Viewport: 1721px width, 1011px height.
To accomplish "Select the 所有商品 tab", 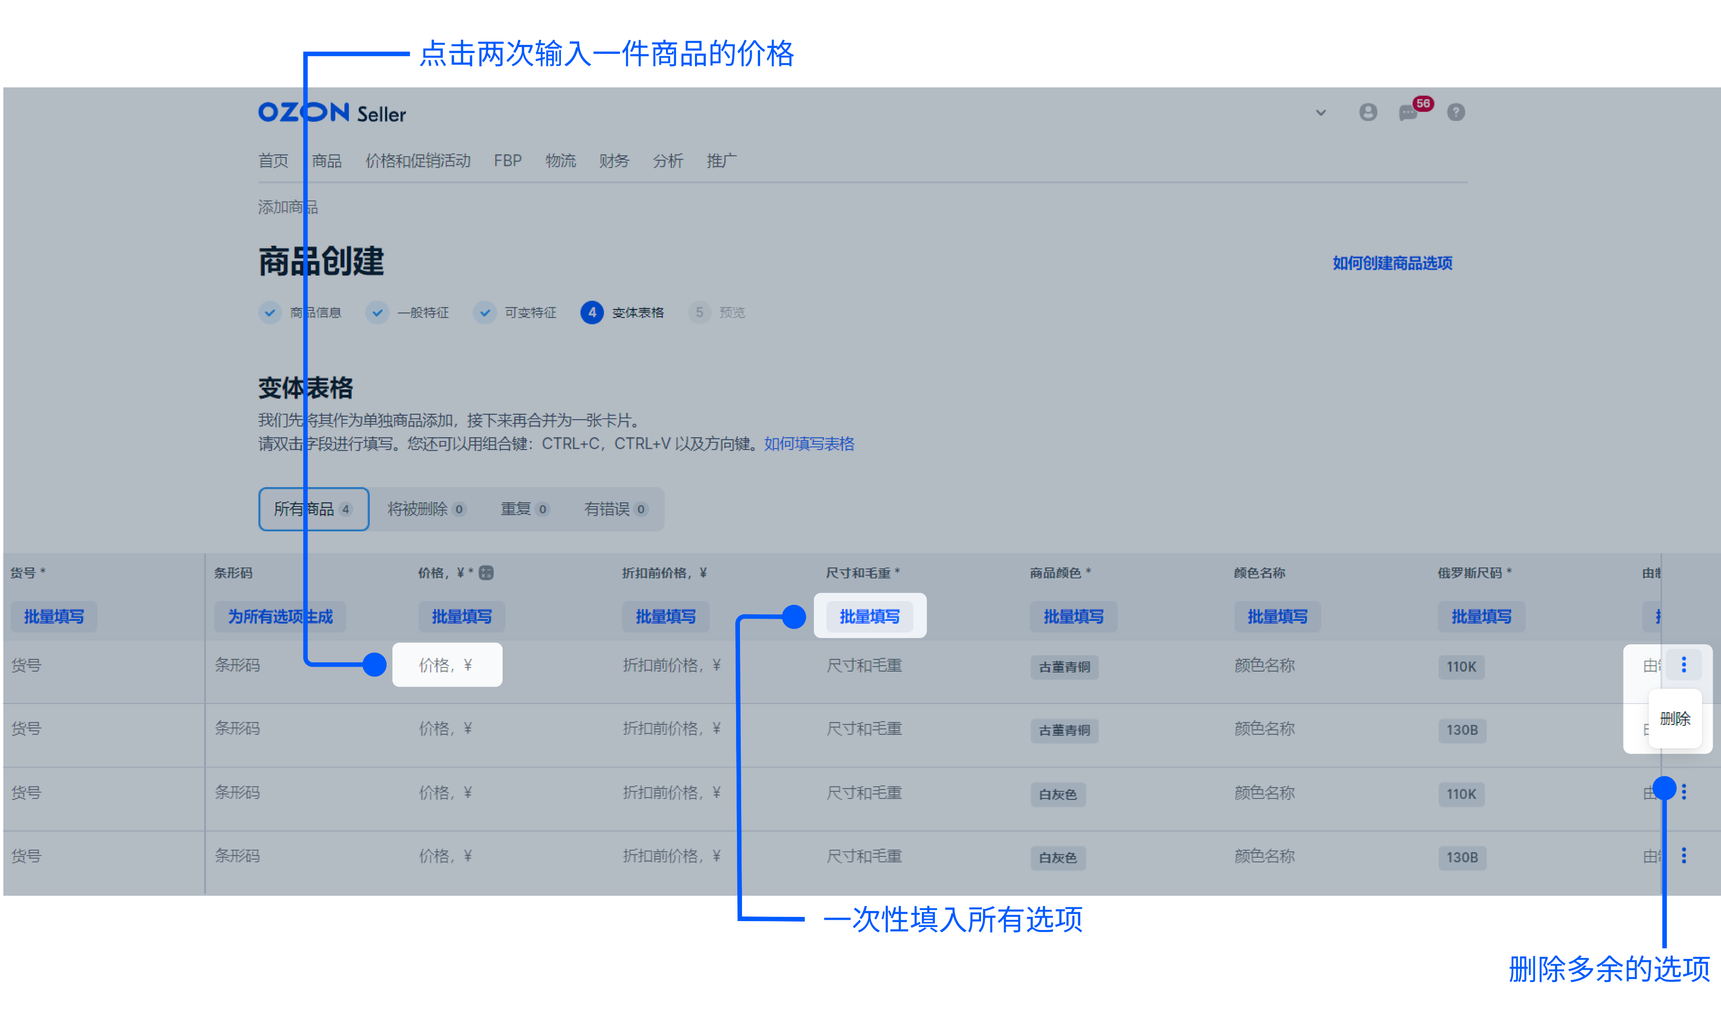I will pyautogui.click(x=313, y=509).
